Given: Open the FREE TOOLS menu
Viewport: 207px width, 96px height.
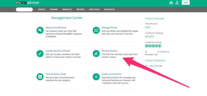Looking at the screenshot, I should coord(94,10).
